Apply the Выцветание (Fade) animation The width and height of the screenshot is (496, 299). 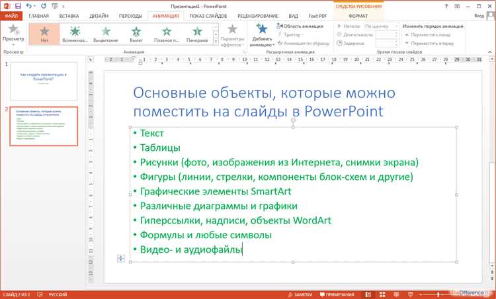[x=106, y=34]
